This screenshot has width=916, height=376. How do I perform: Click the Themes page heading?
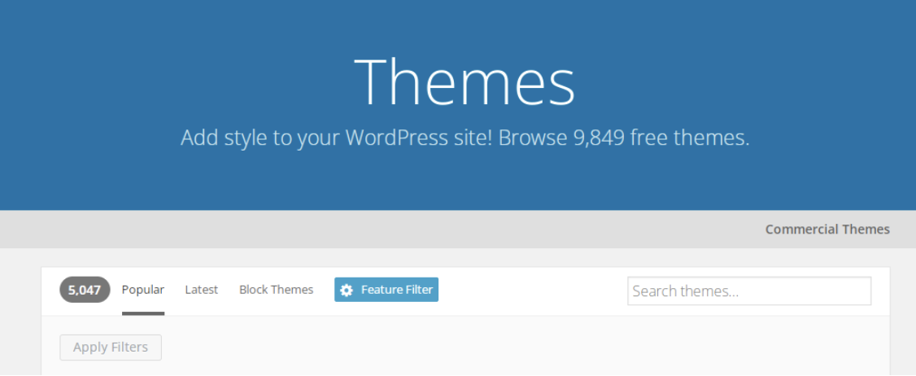coord(465,81)
